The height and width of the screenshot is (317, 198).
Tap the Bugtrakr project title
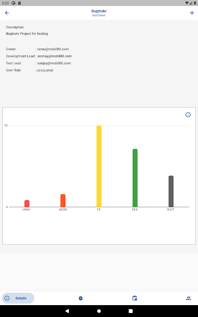point(99,11)
